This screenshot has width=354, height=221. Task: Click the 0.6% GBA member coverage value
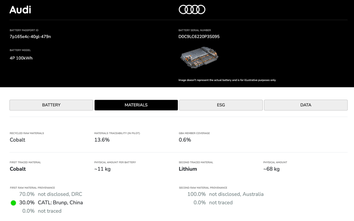(x=185, y=140)
